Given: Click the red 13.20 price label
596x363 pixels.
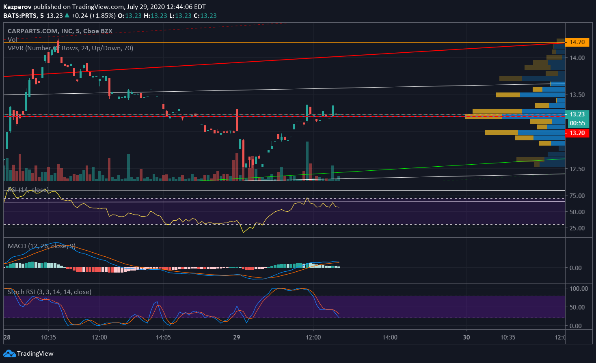Looking at the screenshot, I should click(577, 133).
